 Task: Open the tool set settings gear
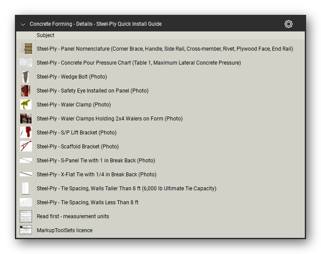(x=288, y=24)
